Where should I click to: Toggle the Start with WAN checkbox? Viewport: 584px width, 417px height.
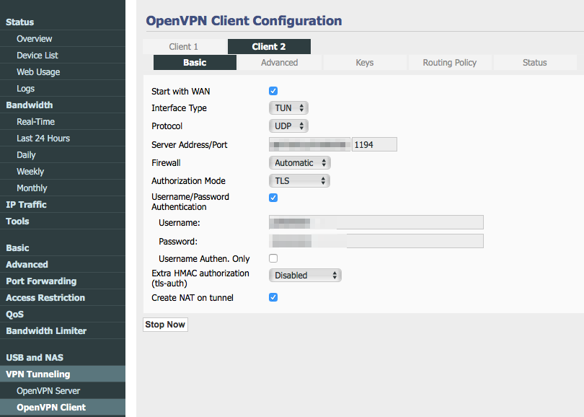click(x=273, y=91)
